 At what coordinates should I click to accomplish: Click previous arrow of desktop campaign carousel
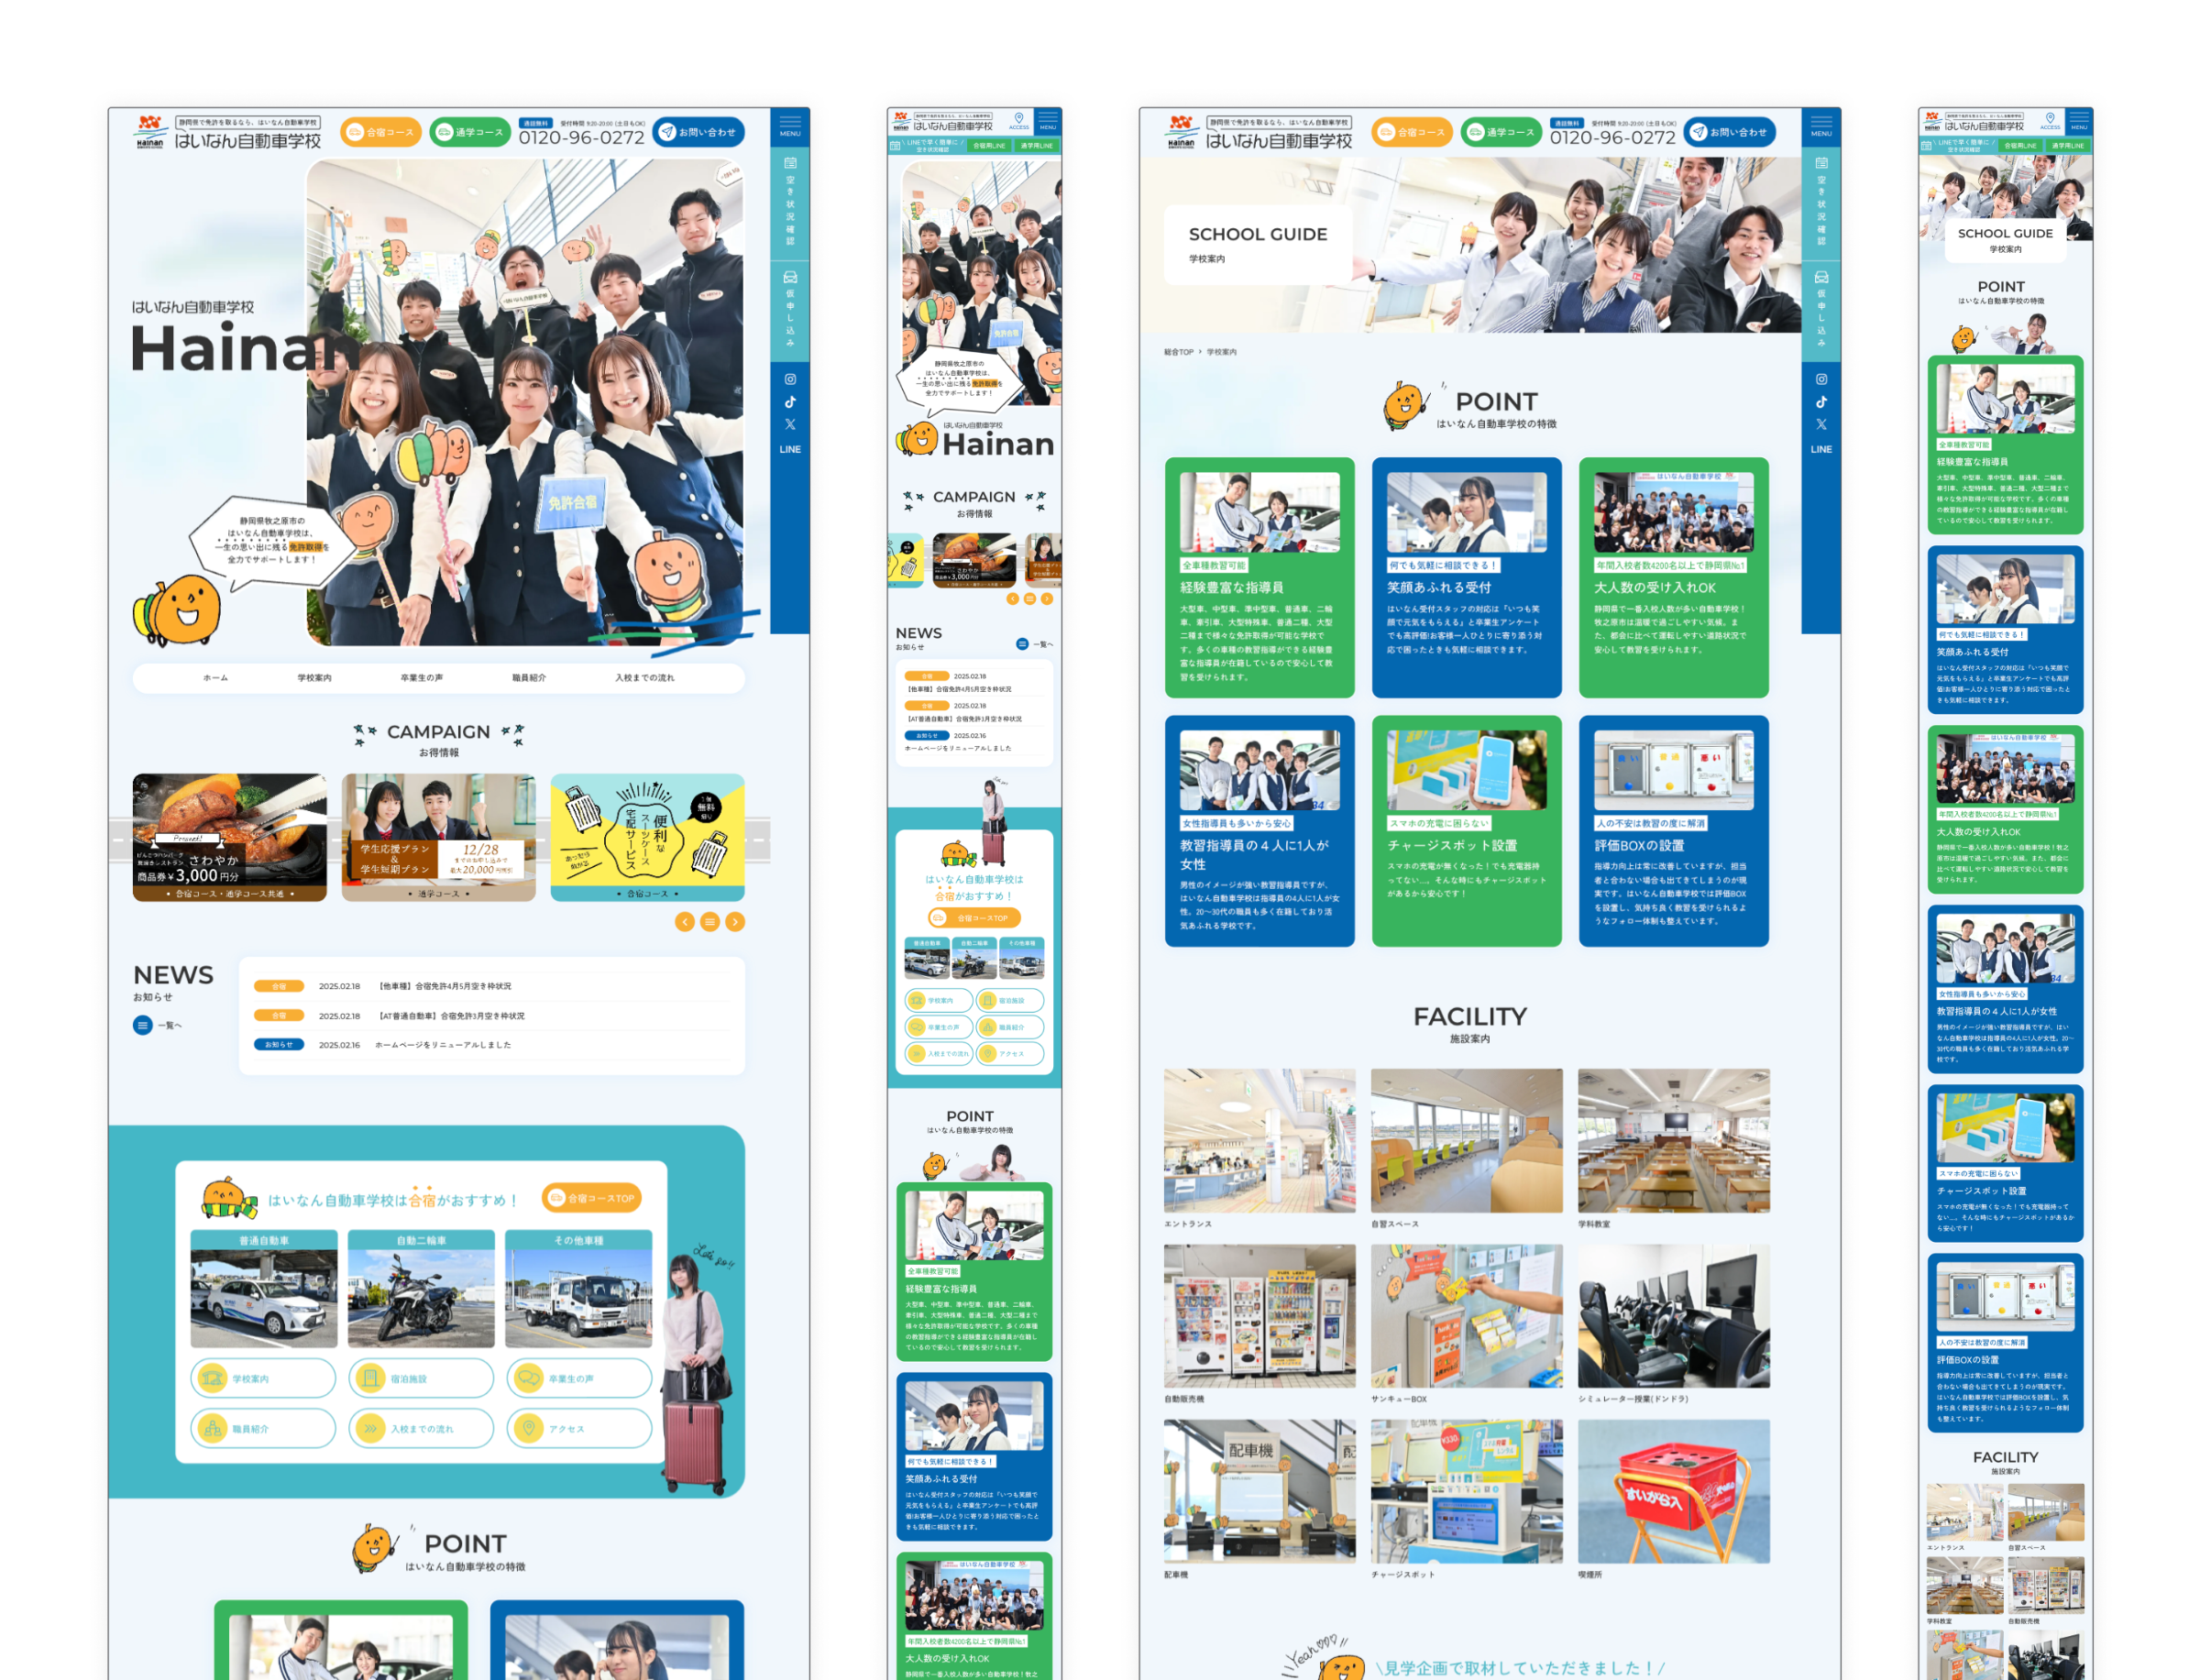tap(685, 922)
